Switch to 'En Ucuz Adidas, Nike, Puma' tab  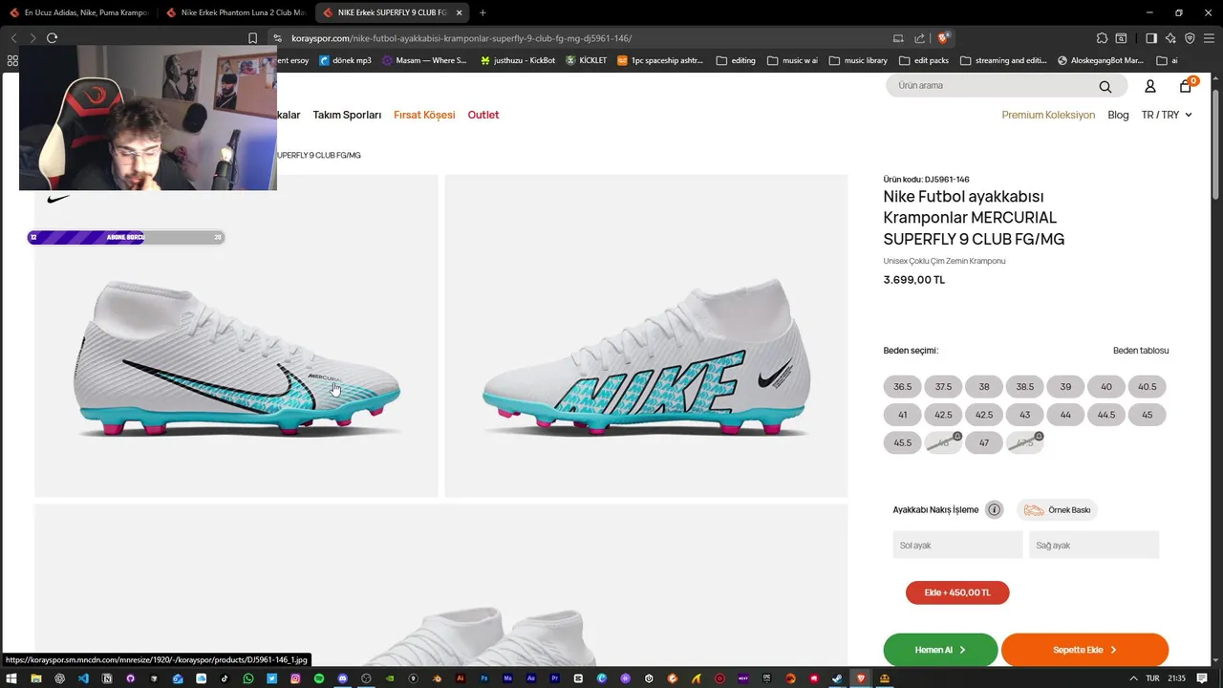pos(78,12)
